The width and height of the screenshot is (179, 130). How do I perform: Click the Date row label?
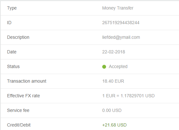click(x=12, y=52)
